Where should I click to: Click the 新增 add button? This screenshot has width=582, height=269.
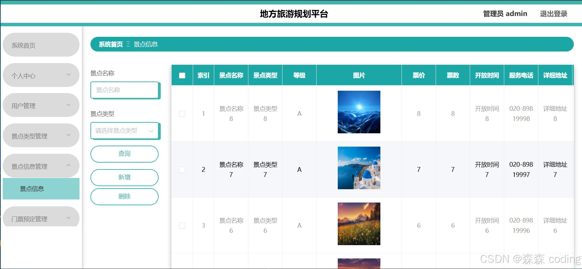125,177
